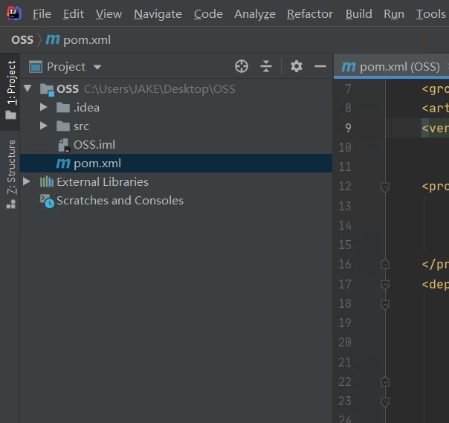Select the OSS.iml file
Image resolution: width=449 pixels, height=423 pixels.
tap(94, 145)
